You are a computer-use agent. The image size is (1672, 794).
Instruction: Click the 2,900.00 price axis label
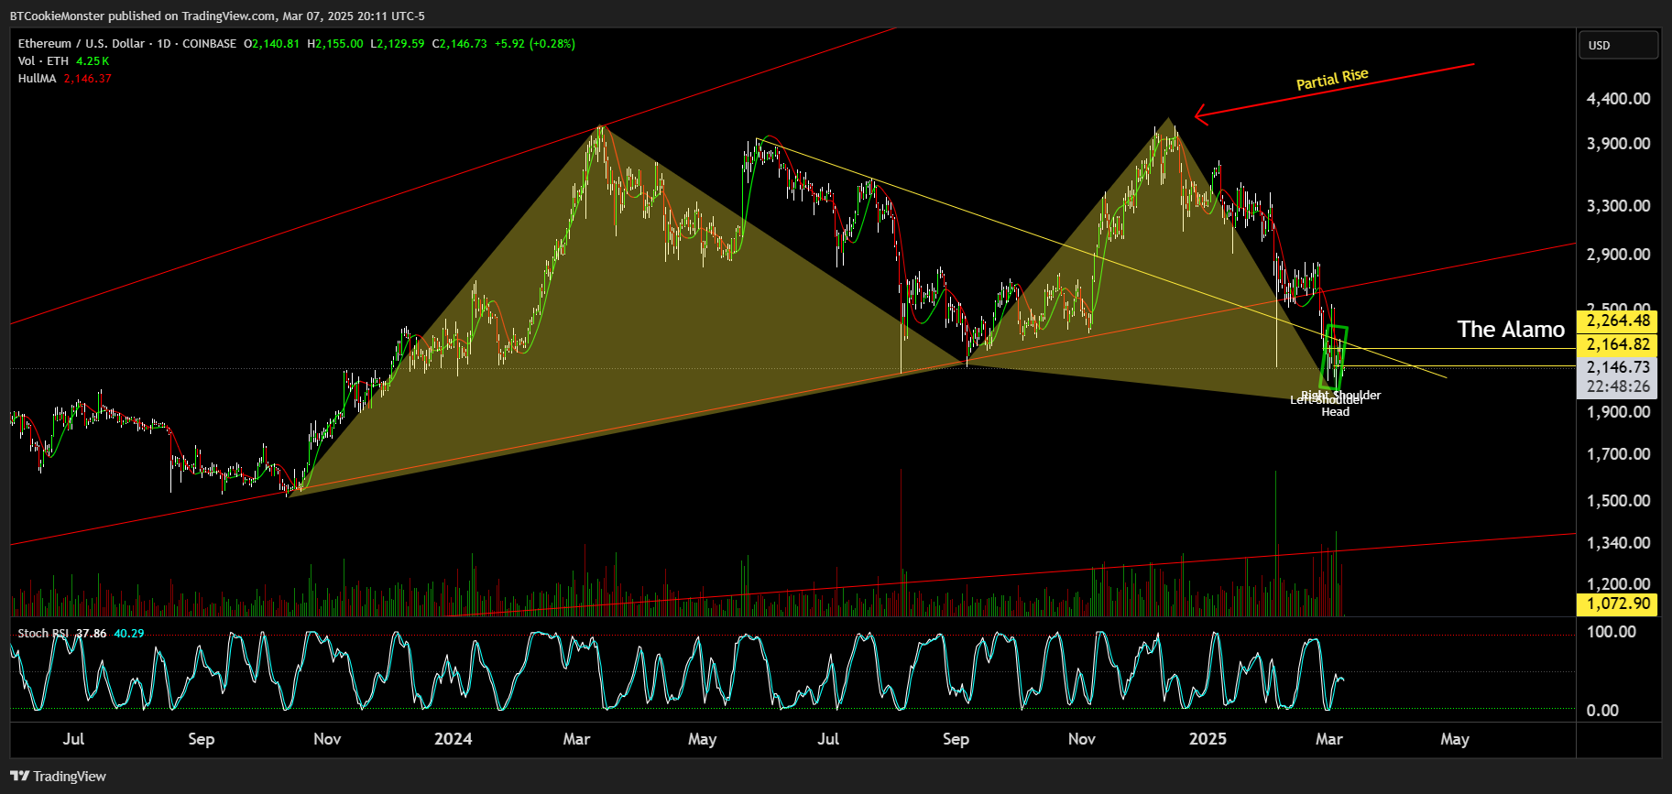pos(1619,254)
